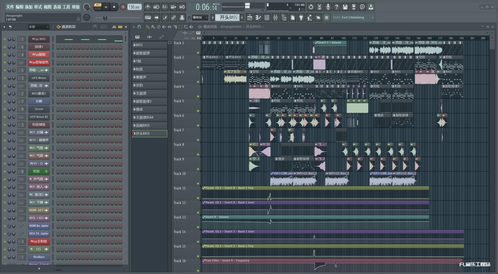Viewport: 498px width, 274px height.
Task: Stop playback with the stop button
Action: click(114, 7)
